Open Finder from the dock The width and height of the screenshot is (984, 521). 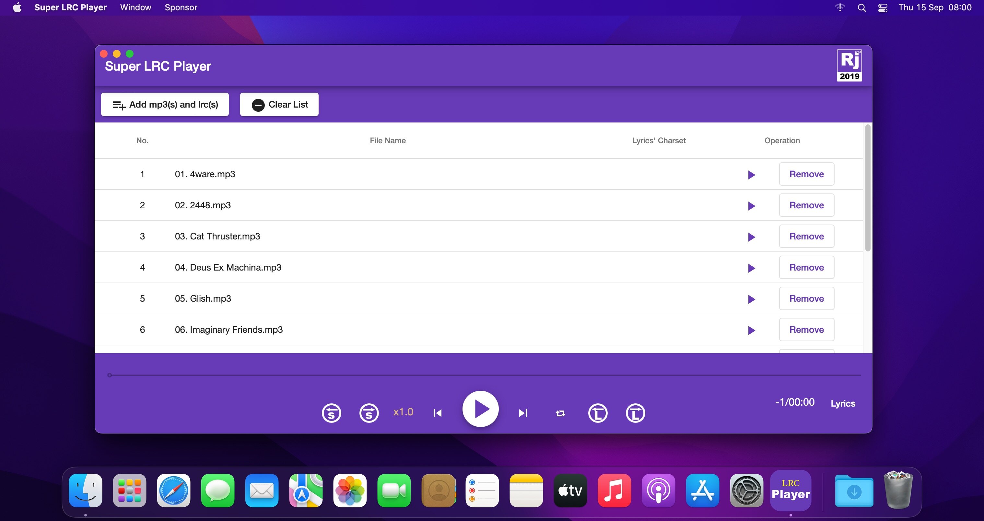86,491
